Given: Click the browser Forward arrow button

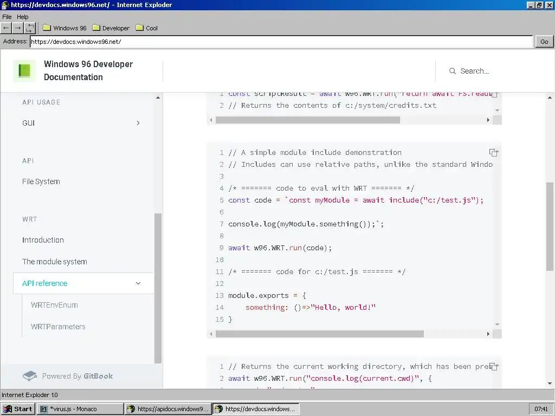Looking at the screenshot, I should pos(18,28).
